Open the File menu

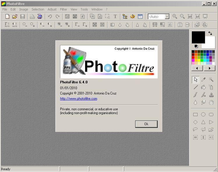pyautogui.click(x=5, y=9)
